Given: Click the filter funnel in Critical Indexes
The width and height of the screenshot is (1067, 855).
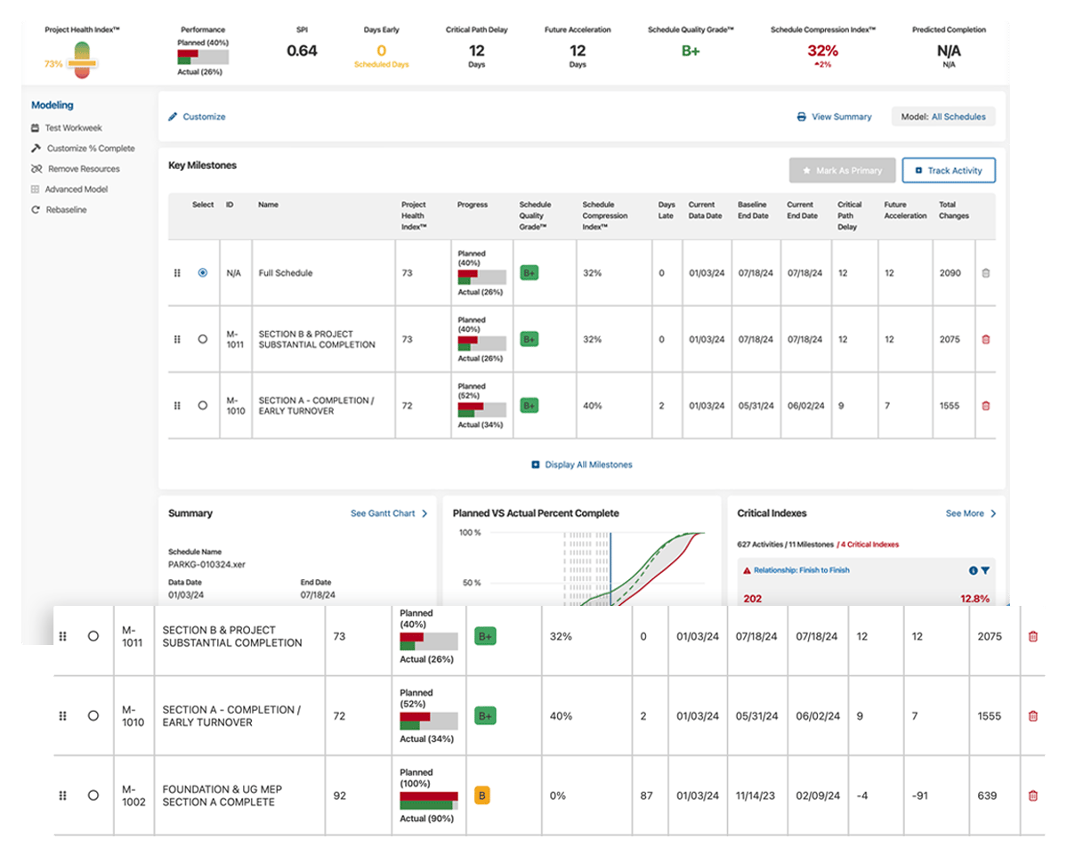Looking at the screenshot, I should (985, 570).
